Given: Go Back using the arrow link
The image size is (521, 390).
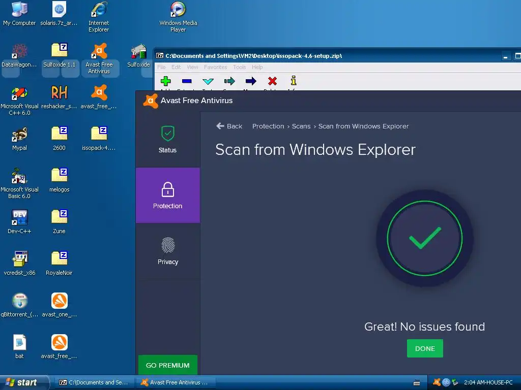Looking at the screenshot, I should pyautogui.click(x=229, y=126).
